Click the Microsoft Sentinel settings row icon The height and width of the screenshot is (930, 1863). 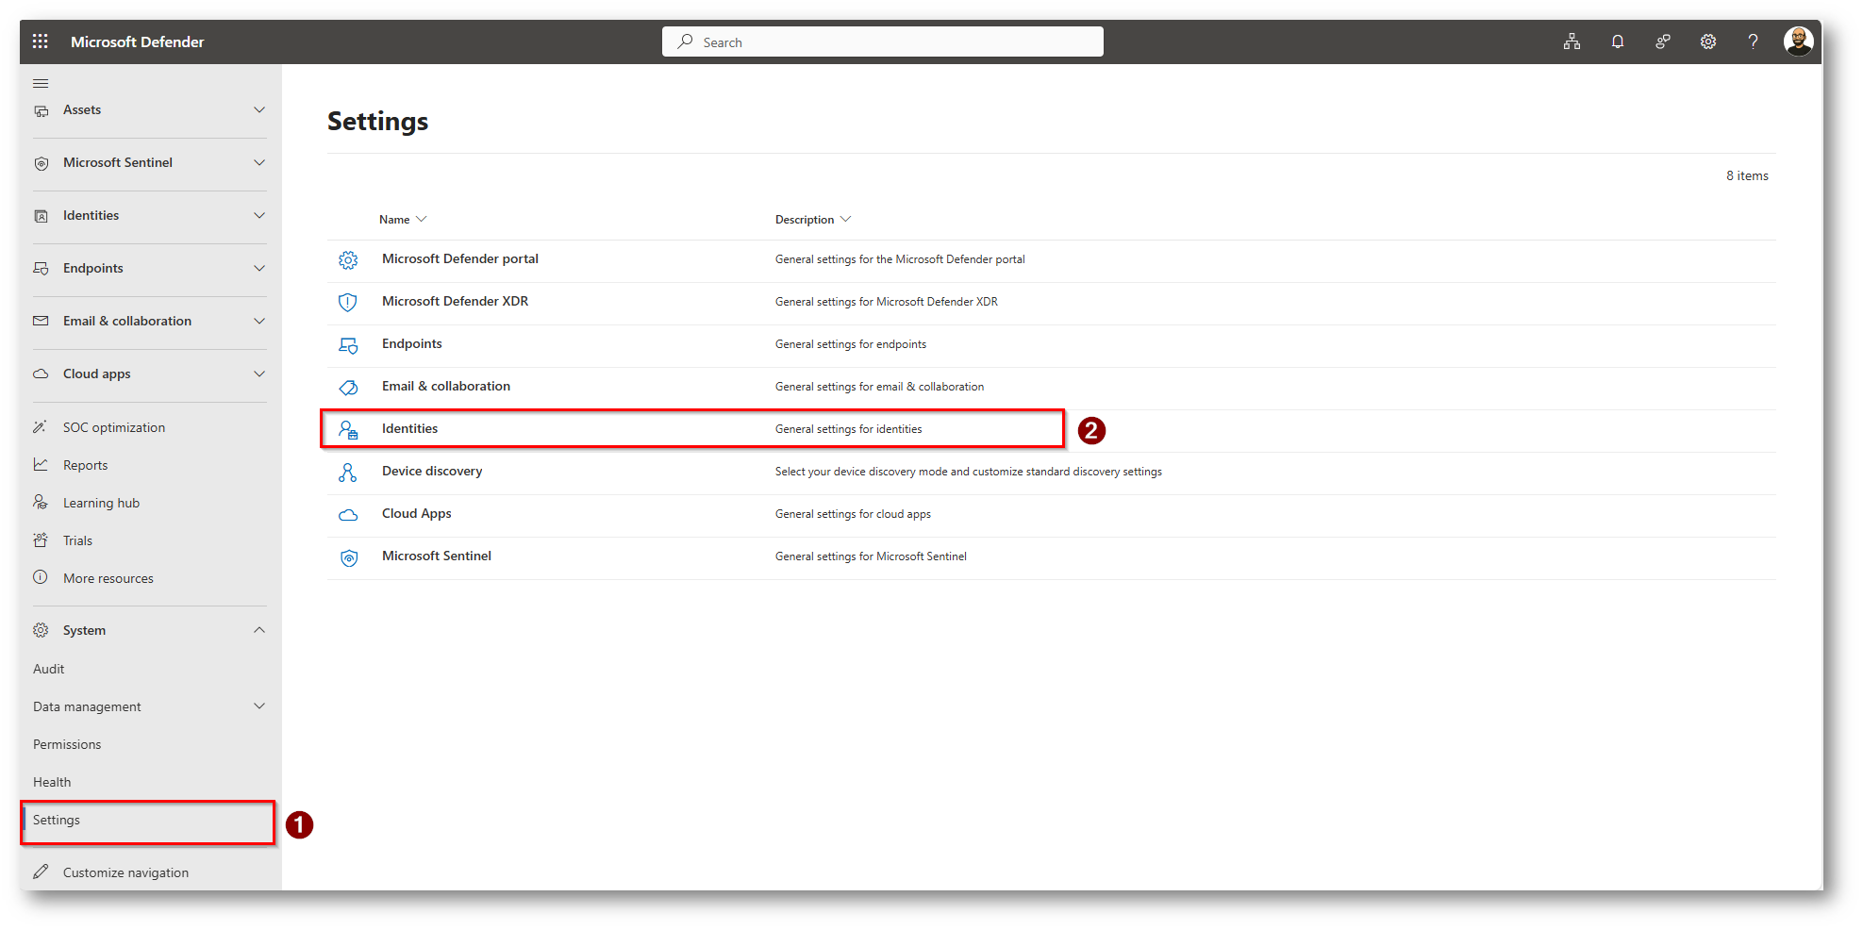tap(348, 557)
